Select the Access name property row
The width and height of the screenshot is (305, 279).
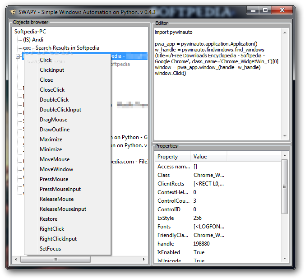218,167
